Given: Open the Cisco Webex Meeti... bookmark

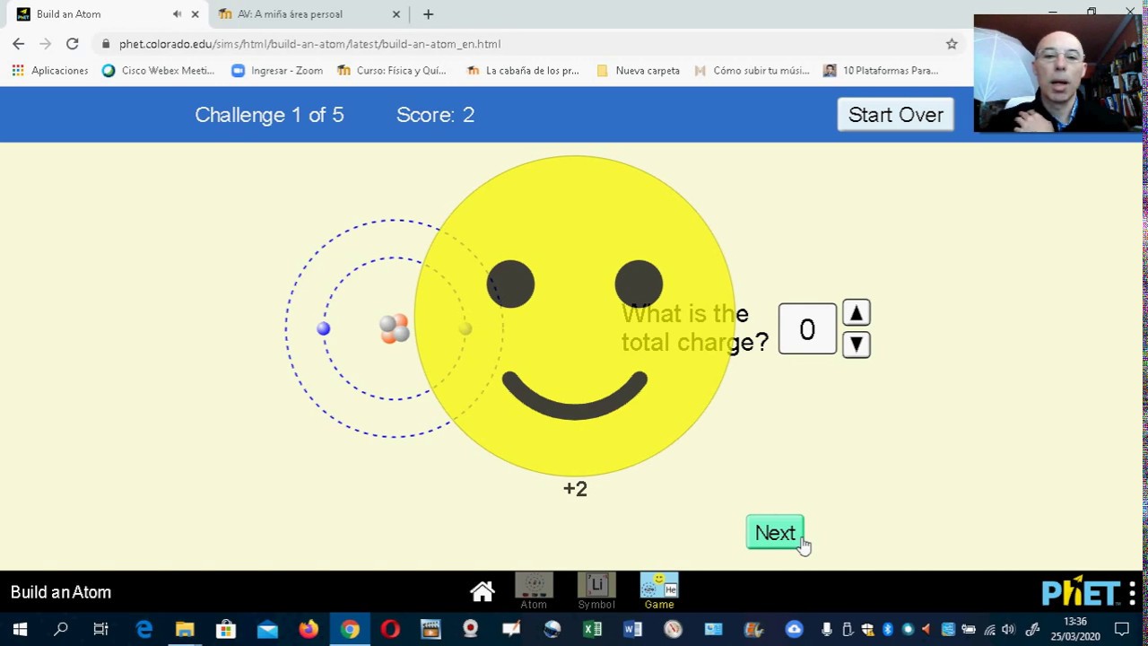Looking at the screenshot, I should 159,70.
